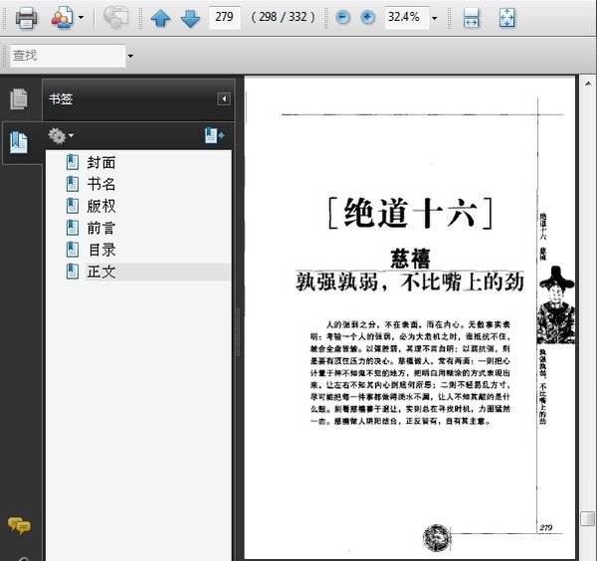Open the 前言 bookmark
The width and height of the screenshot is (597, 561).
point(100,228)
